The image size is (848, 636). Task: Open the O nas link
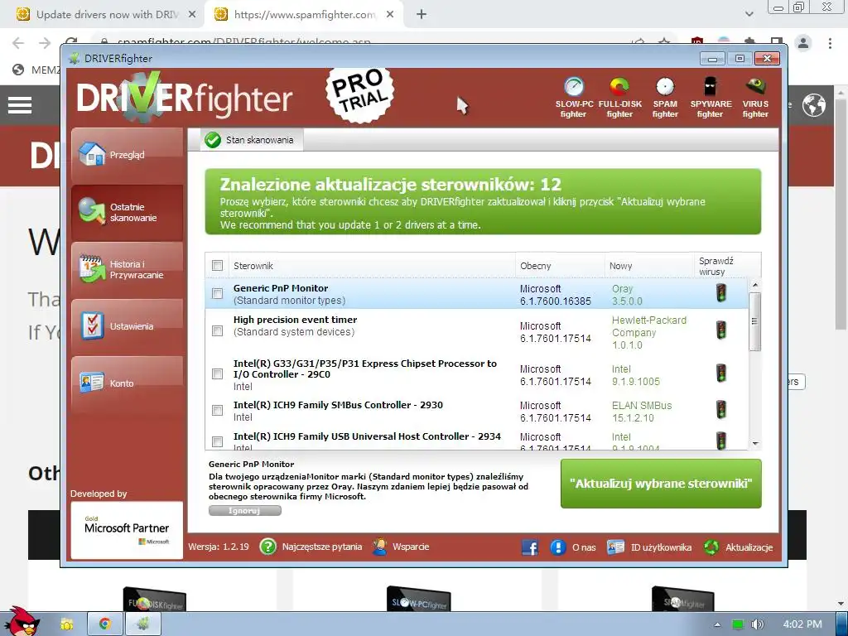point(584,547)
